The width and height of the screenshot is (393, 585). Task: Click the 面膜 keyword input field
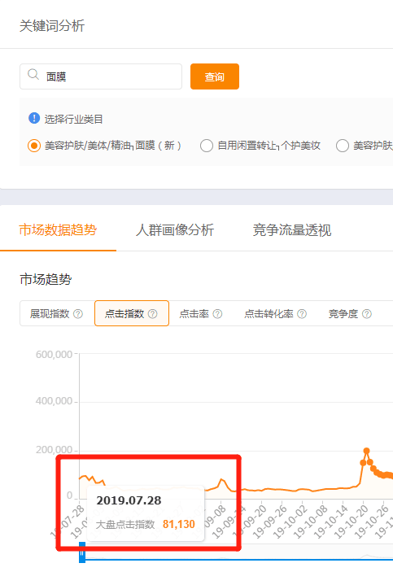click(x=101, y=76)
